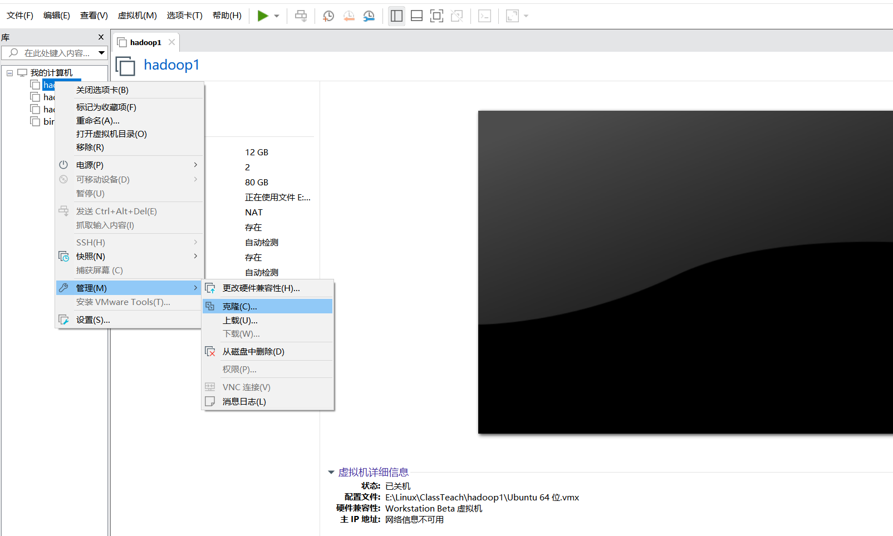893x536 pixels.
Task: Toggle the library sidebar view icon
Action: 396,16
